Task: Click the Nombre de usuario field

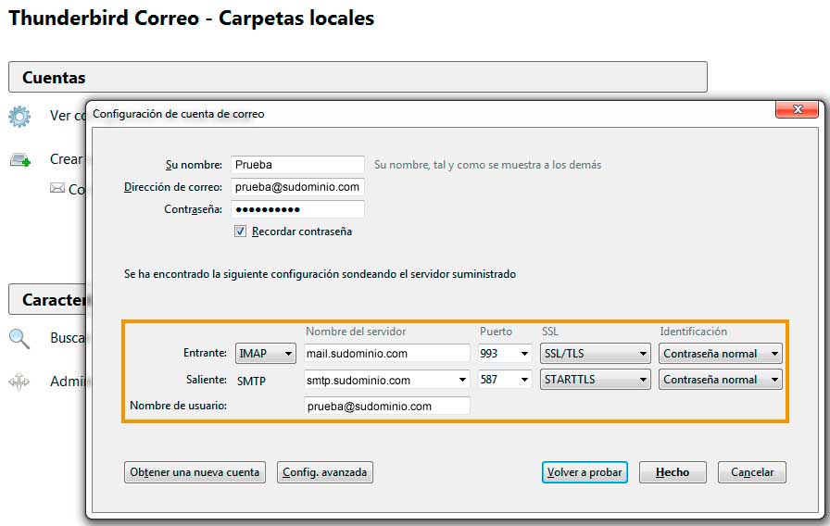Action: [386, 406]
